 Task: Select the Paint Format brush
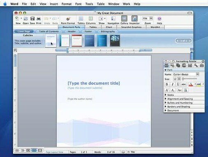[68, 18]
